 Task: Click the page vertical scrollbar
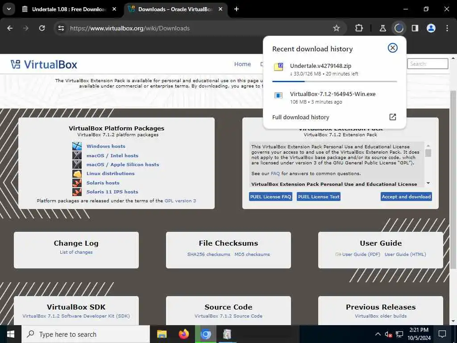pyautogui.click(x=453, y=180)
